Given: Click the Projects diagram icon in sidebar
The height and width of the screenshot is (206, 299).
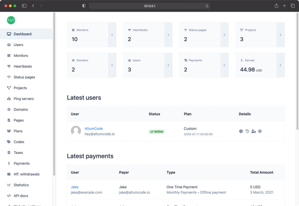Looking at the screenshot, I should (9, 88).
